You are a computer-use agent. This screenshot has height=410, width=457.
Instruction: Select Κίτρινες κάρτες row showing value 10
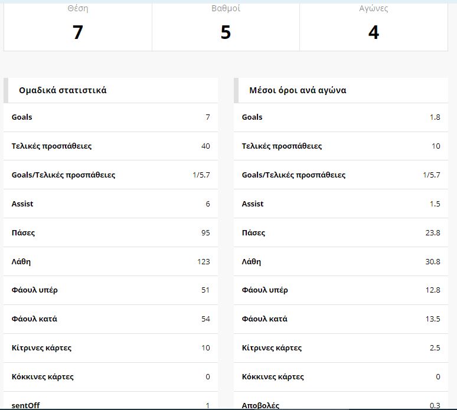tap(110, 348)
